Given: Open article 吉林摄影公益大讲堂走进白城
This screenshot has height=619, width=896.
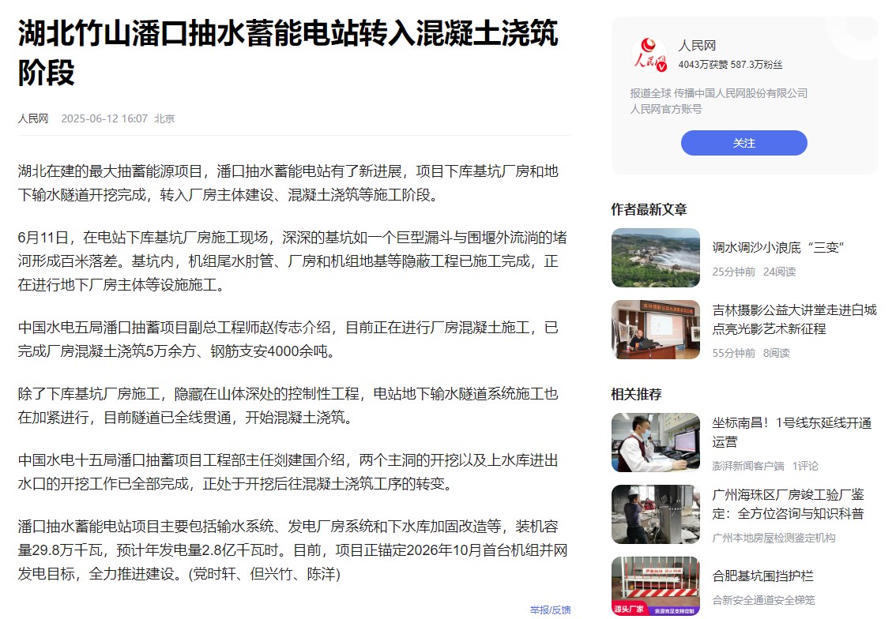Looking at the screenshot, I should point(794,319).
